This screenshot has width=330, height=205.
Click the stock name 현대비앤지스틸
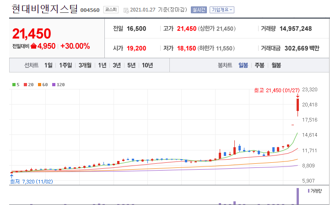coord(45,9)
